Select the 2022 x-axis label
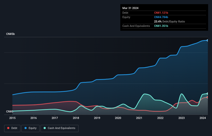Viewport: 212px width, 136px height. point(160,118)
